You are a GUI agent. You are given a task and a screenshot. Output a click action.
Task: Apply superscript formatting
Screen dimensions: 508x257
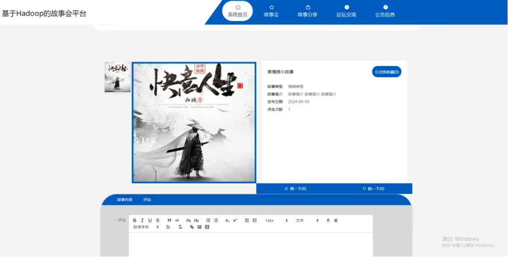click(x=235, y=220)
